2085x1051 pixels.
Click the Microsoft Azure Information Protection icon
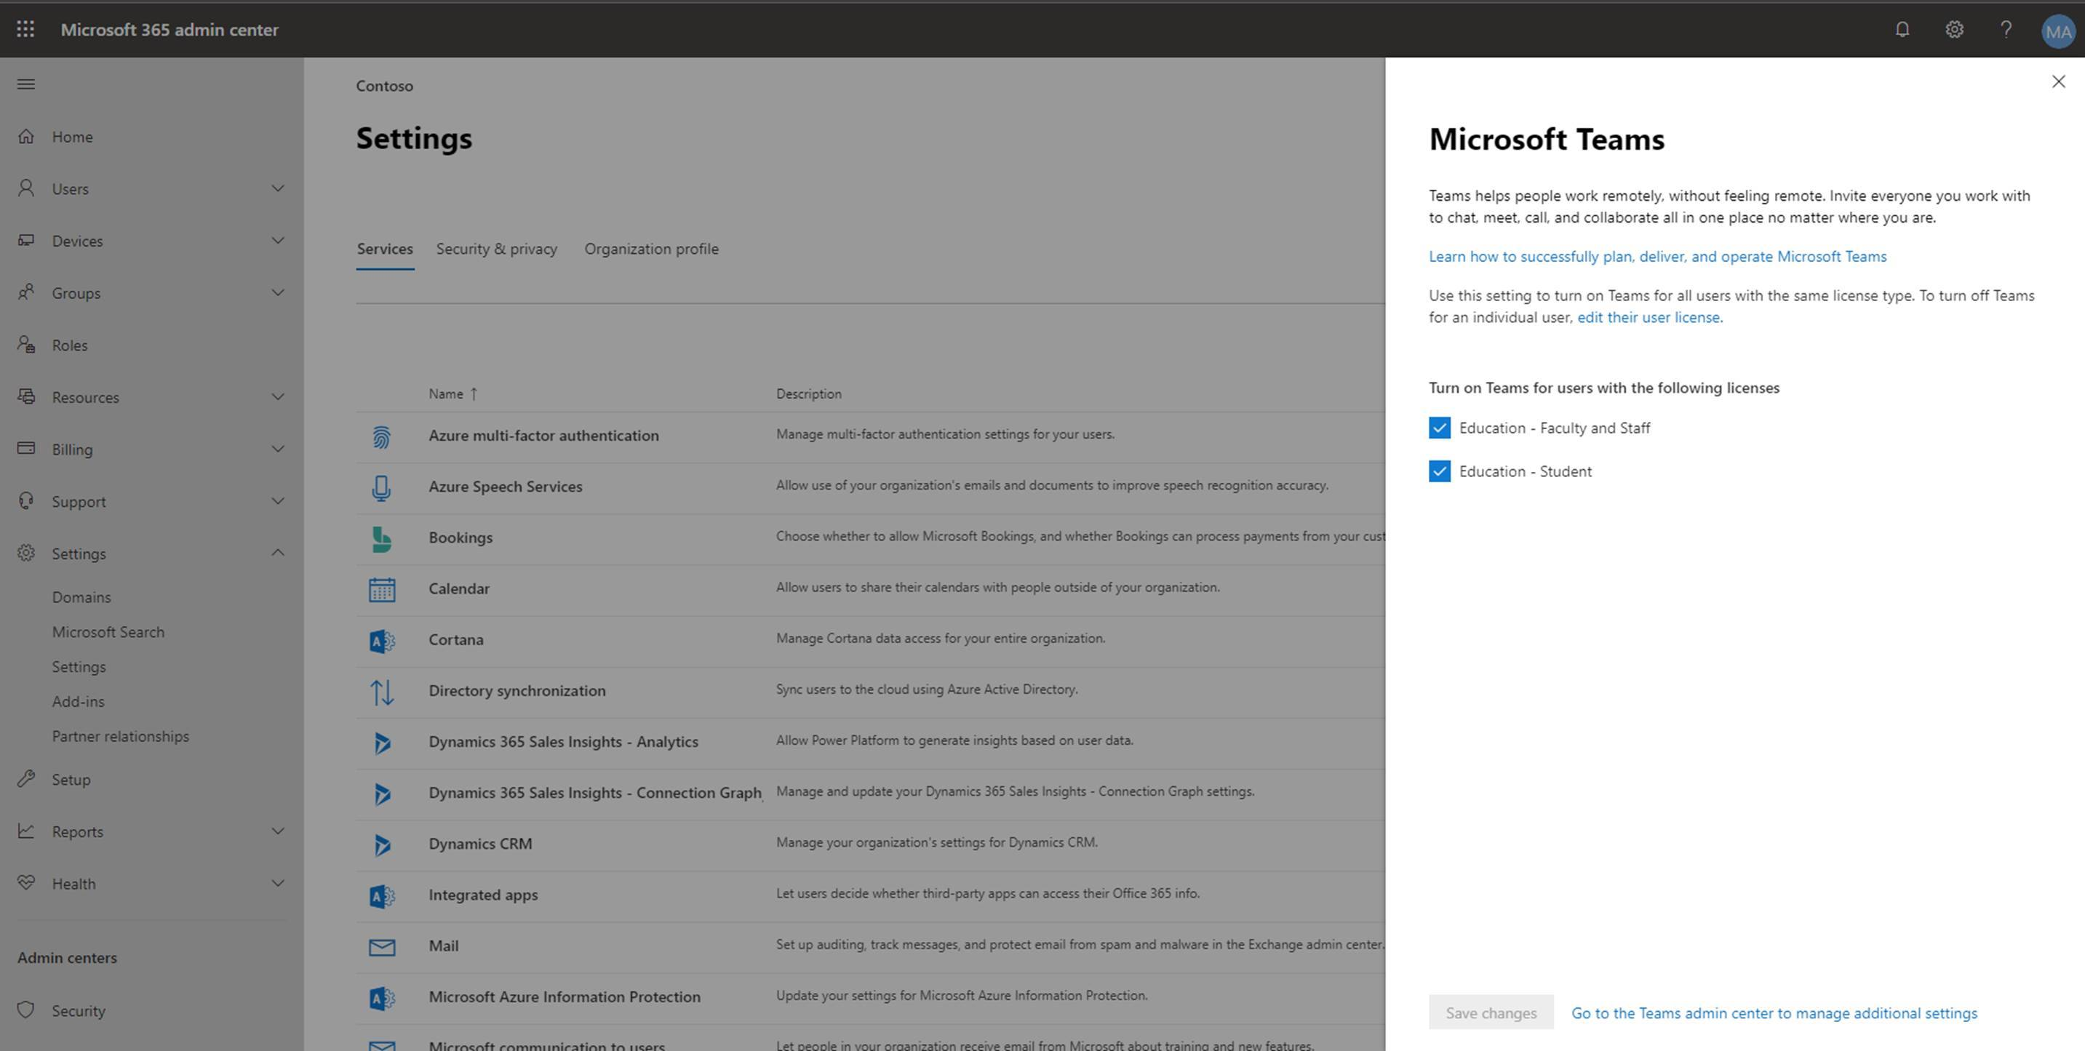click(382, 996)
